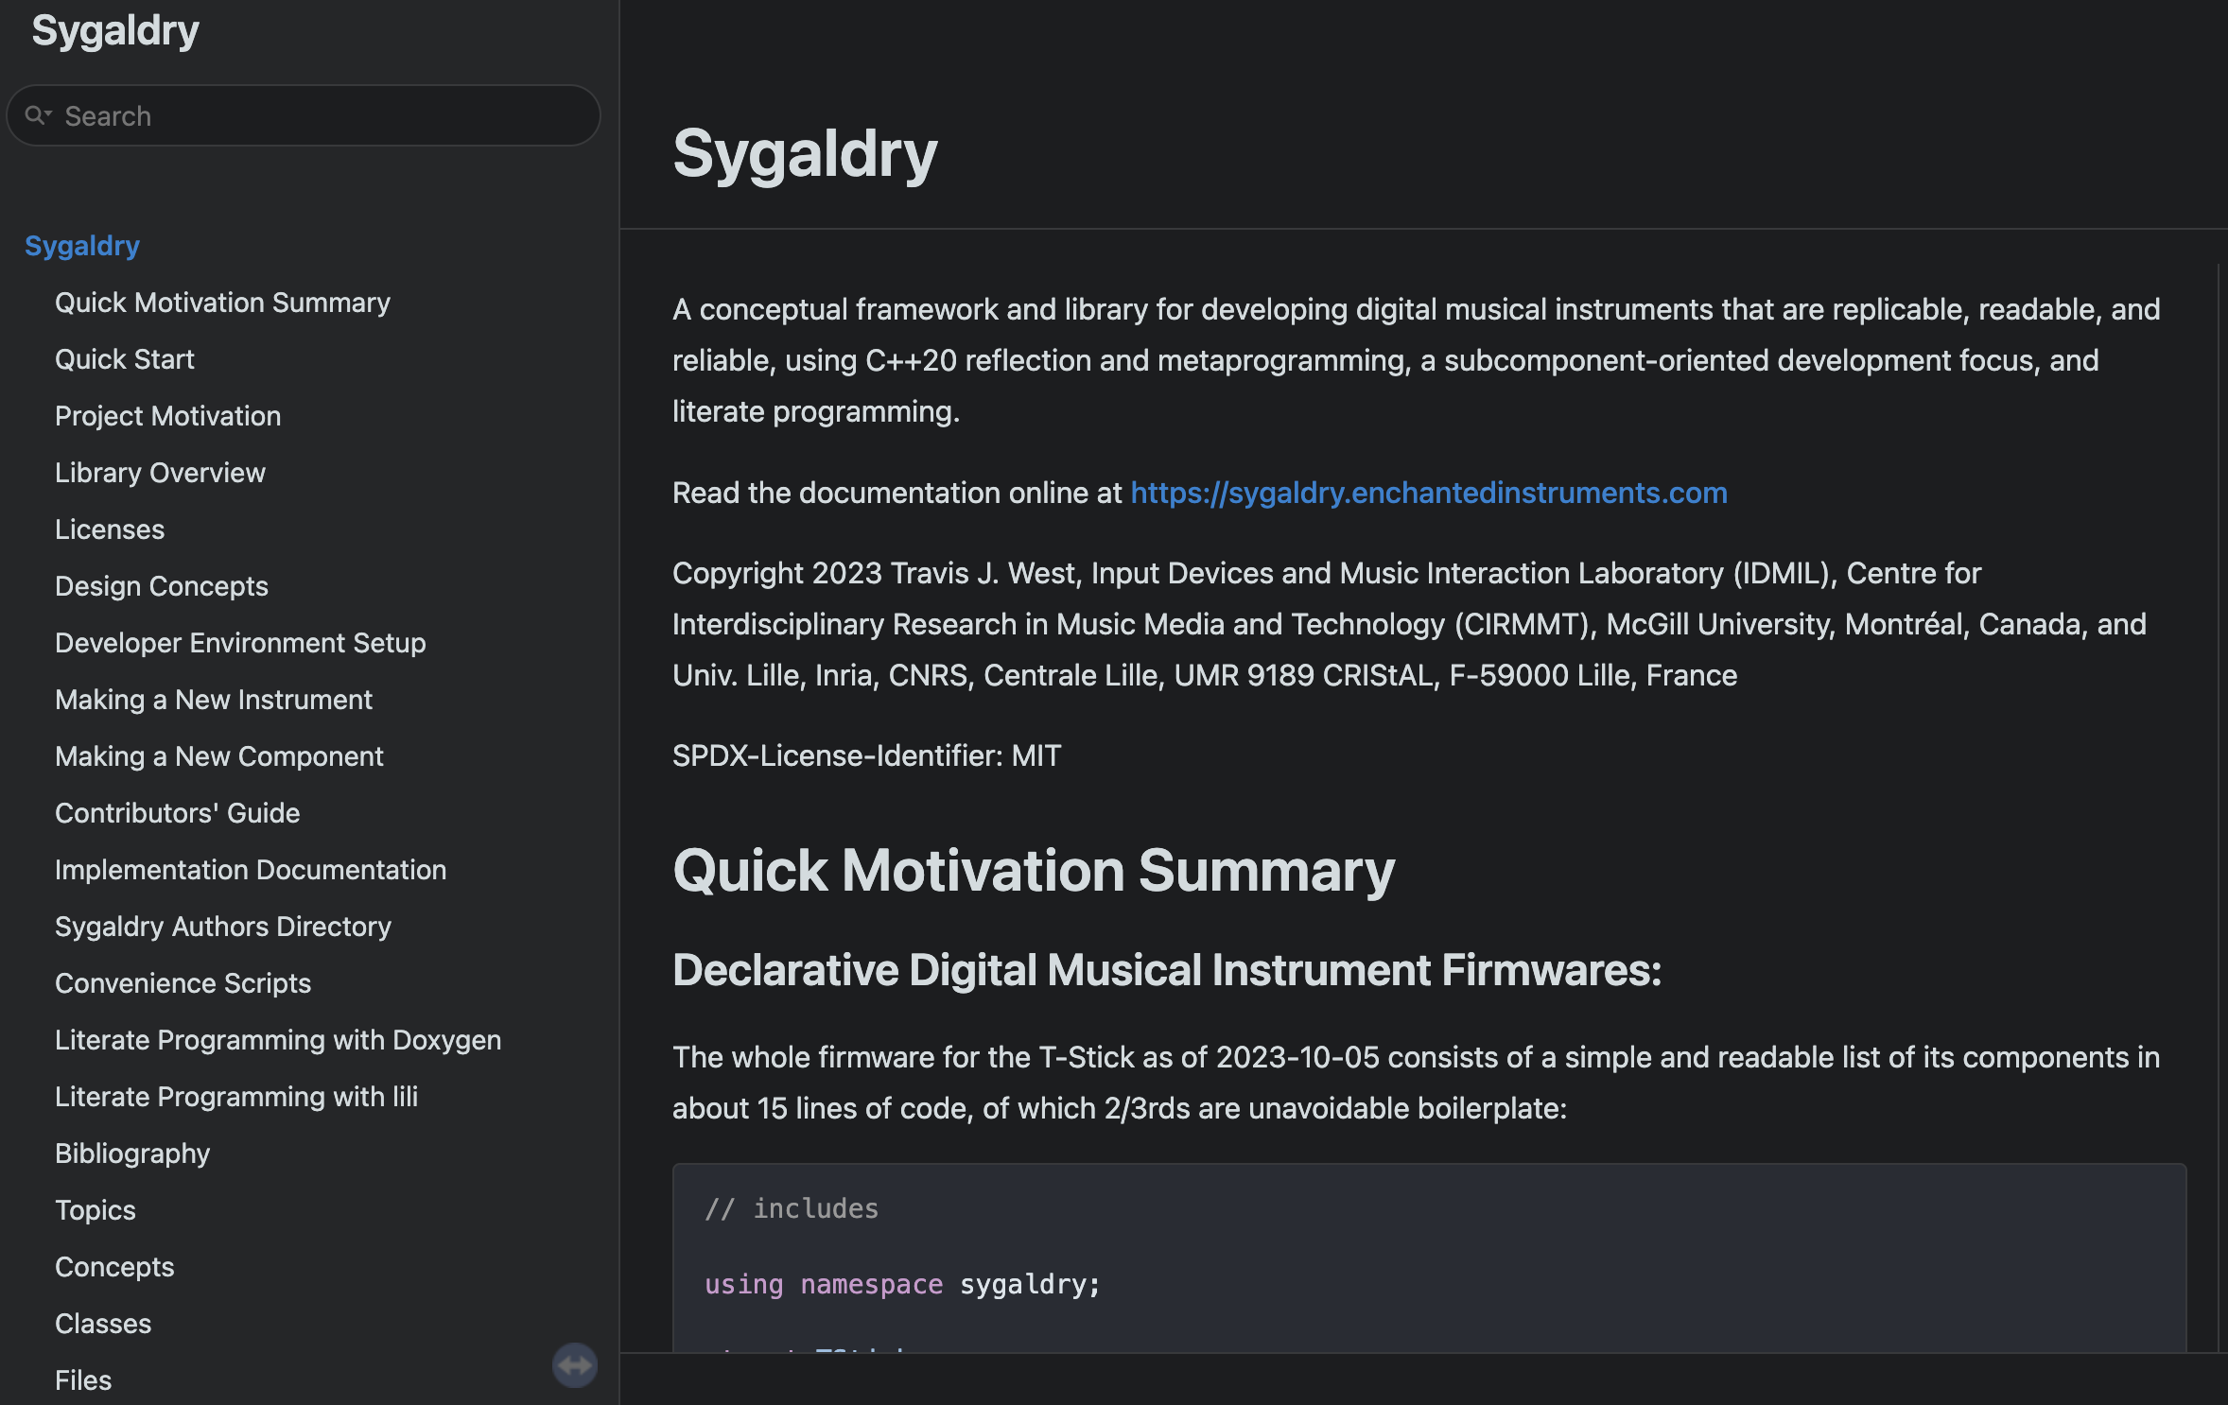Open Literate Programming with Doxygen

pos(278,1040)
